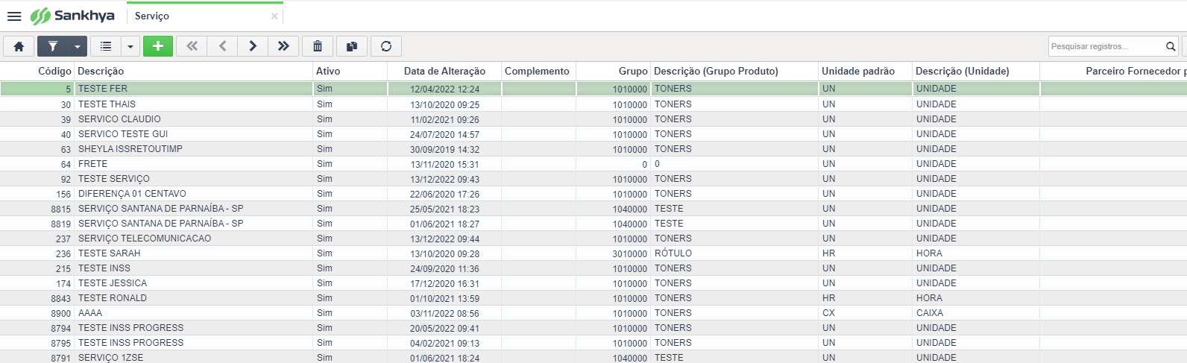The height and width of the screenshot is (363, 1187).
Task: Click Descrição (Grupo Produto) column header
Action: point(734,71)
